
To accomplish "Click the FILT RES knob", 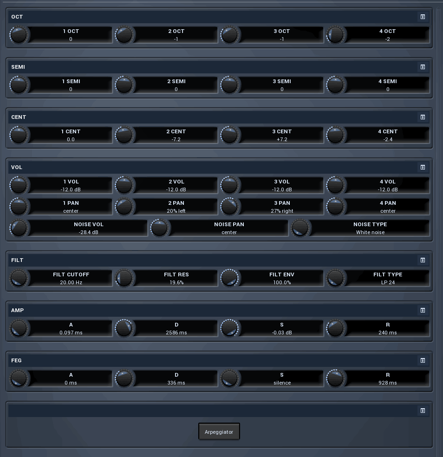I will pyautogui.click(x=124, y=278).
